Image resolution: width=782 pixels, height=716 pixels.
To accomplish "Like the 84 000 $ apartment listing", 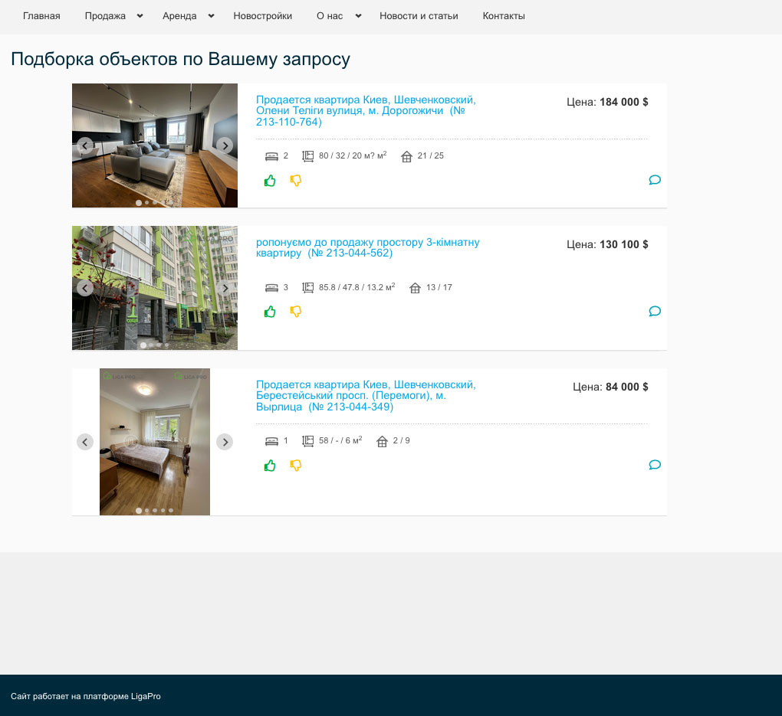I will [x=270, y=466].
